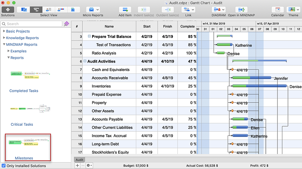Viewport: 302px width, 169px height.
Task: Select Basic Projects label
Action: (x=18, y=31)
